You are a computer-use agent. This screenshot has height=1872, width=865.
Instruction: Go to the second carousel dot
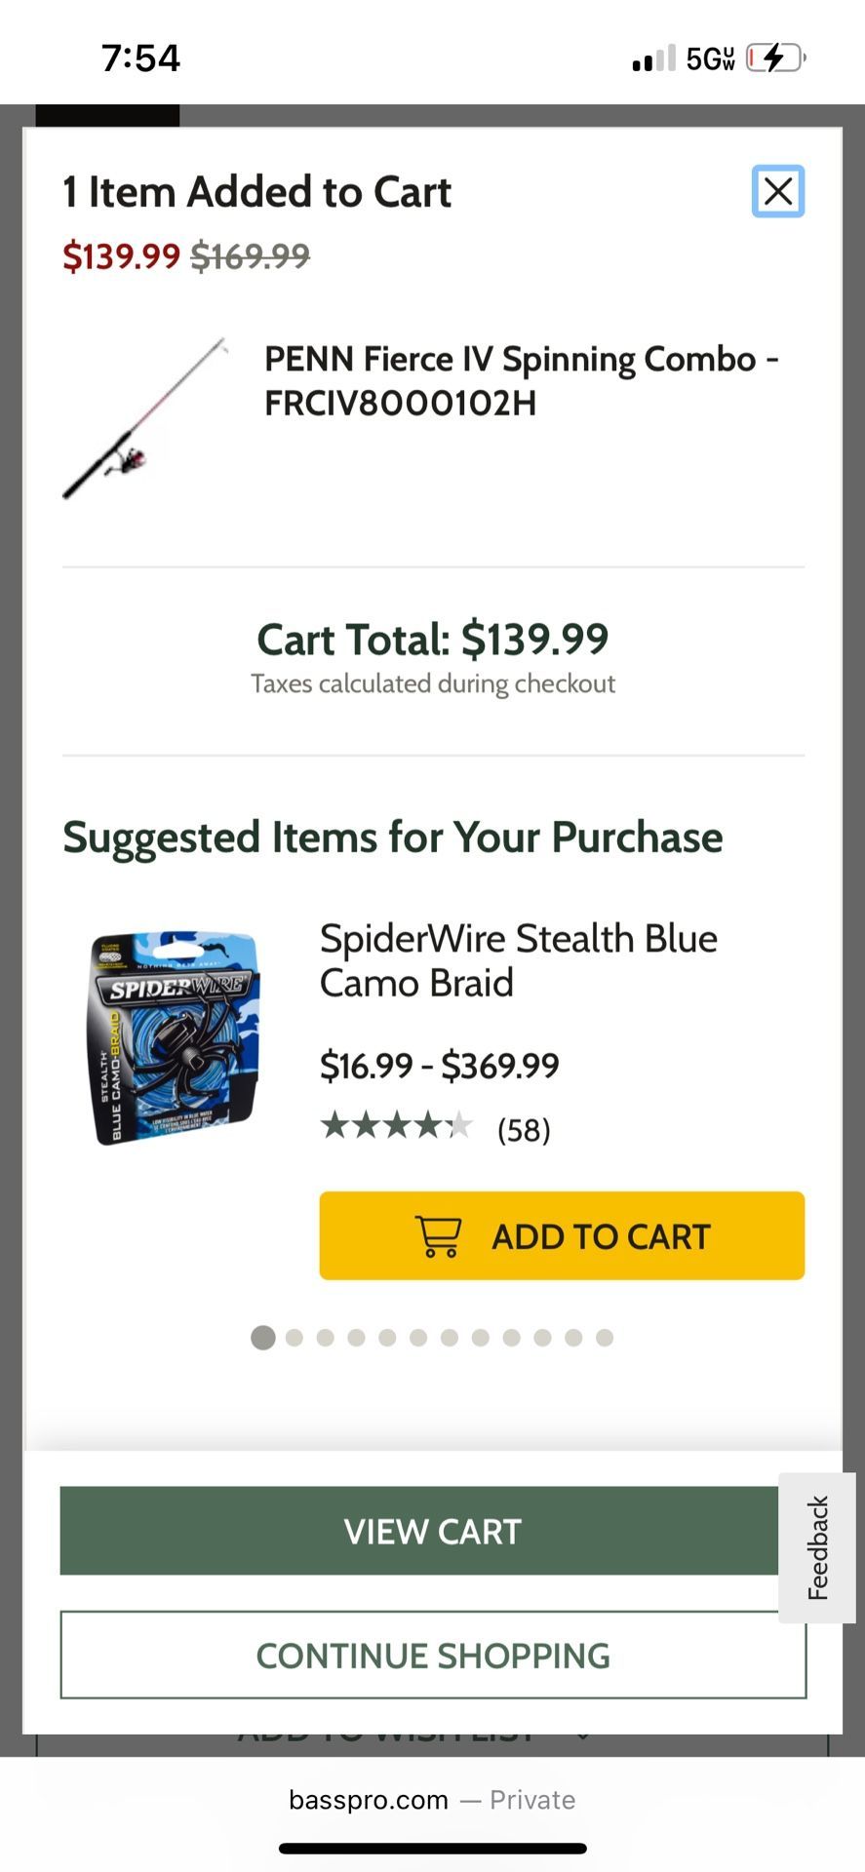tap(295, 1338)
